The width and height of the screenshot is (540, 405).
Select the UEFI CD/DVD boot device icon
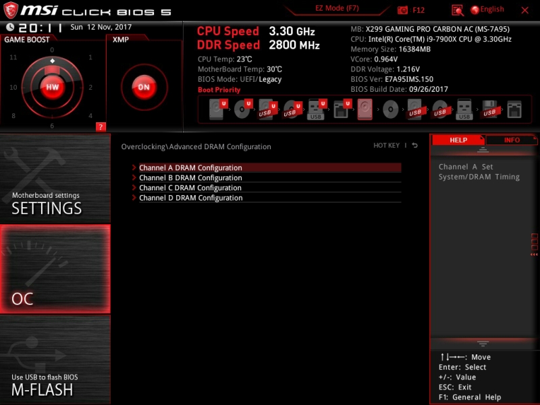click(x=242, y=109)
